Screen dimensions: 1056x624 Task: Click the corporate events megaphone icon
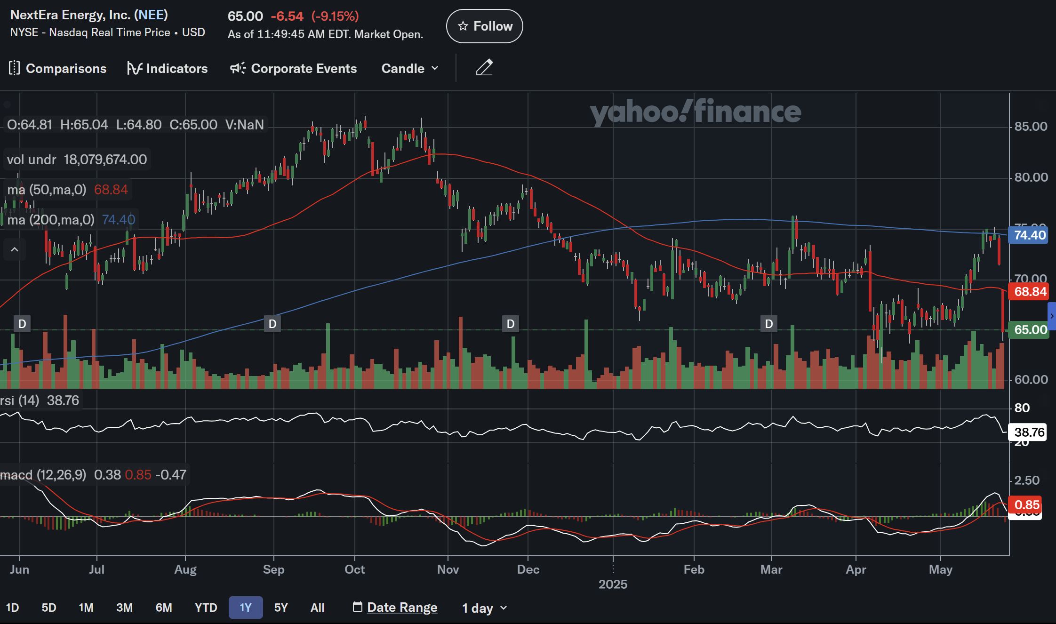tap(238, 68)
